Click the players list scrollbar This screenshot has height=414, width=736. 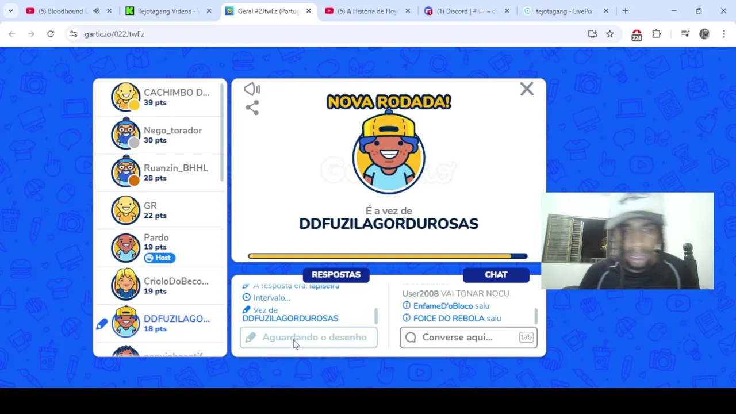click(x=222, y=132)
